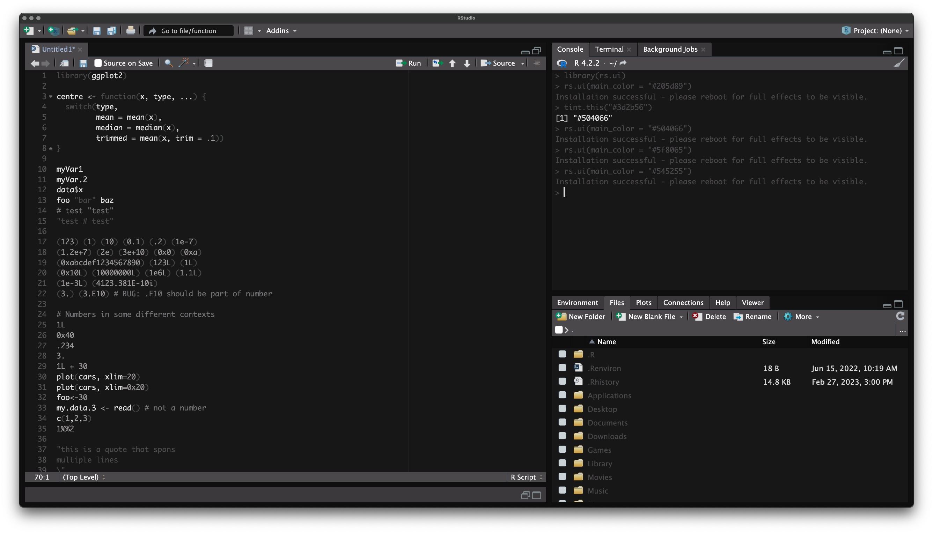
Task: Check the .R folder checkbox
Action: click(x=562, y=354)
